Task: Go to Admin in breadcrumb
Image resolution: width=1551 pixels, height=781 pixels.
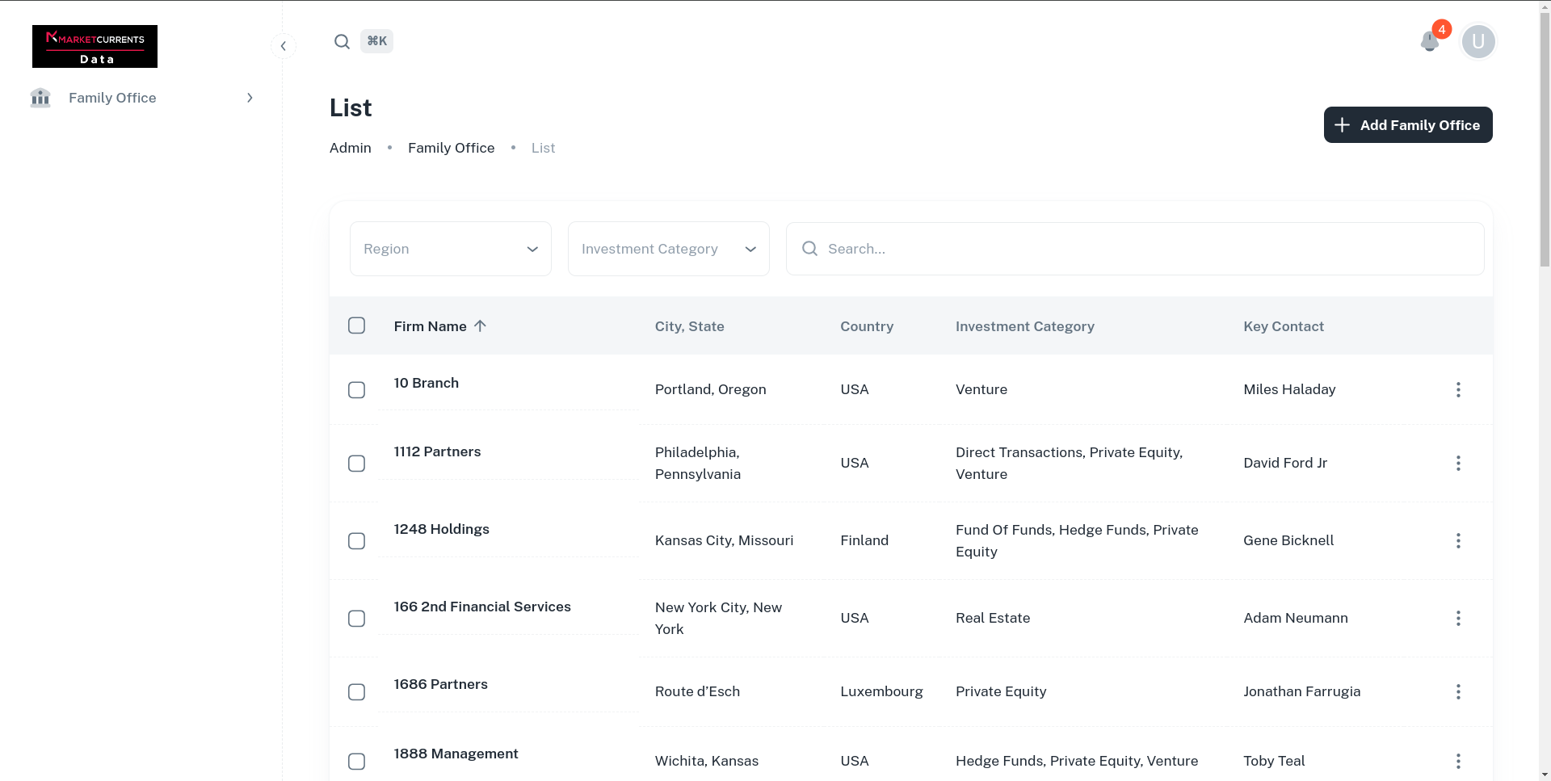Action: point(350,148)
